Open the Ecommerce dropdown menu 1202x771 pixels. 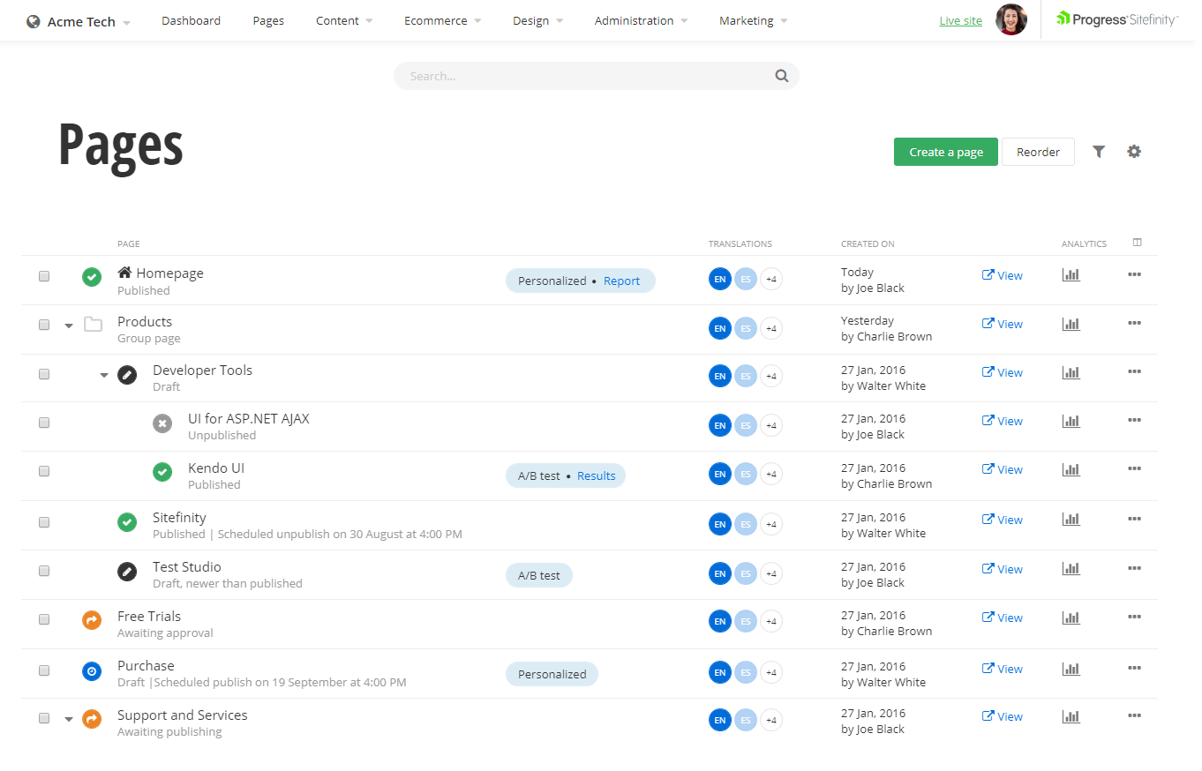pos(442,20)
